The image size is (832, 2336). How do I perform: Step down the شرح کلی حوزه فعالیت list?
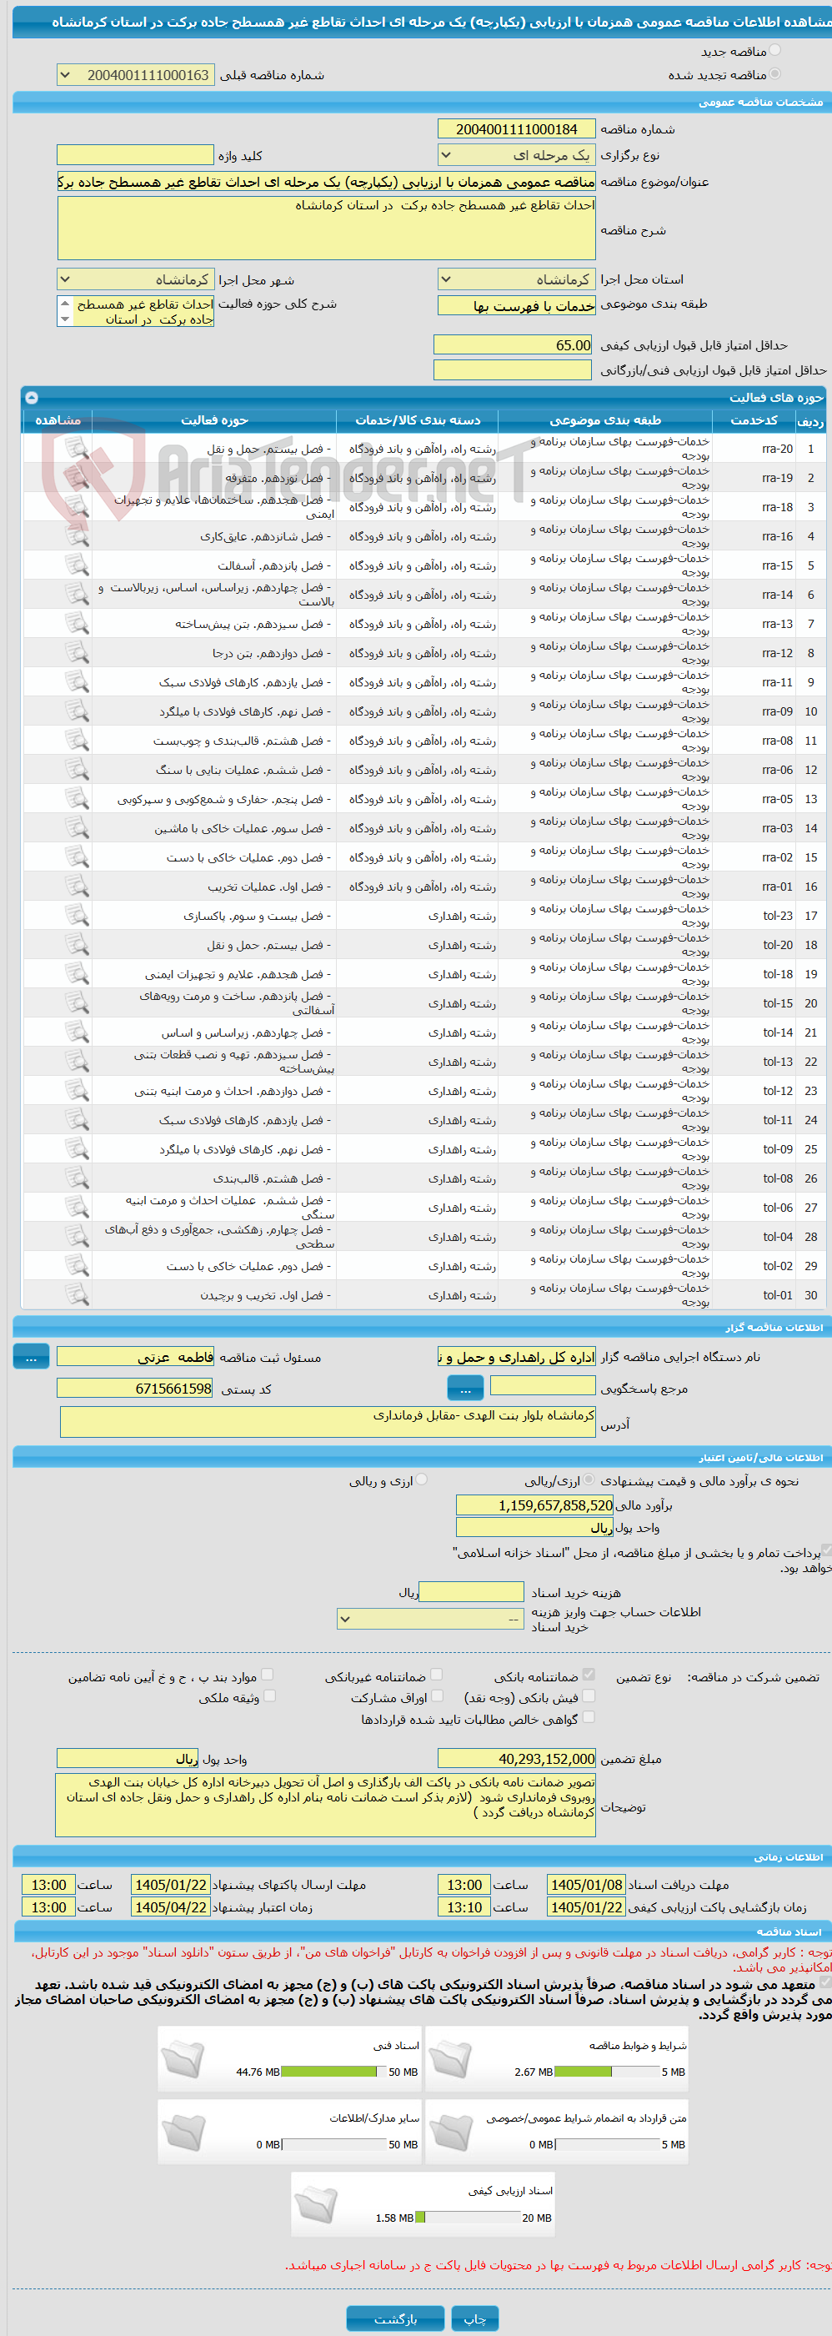(64, 319)
